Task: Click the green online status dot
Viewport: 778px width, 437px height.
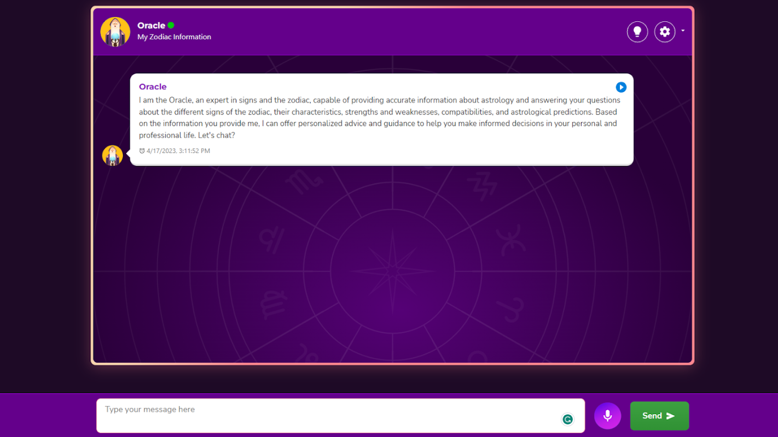Action: click(171, 25)
